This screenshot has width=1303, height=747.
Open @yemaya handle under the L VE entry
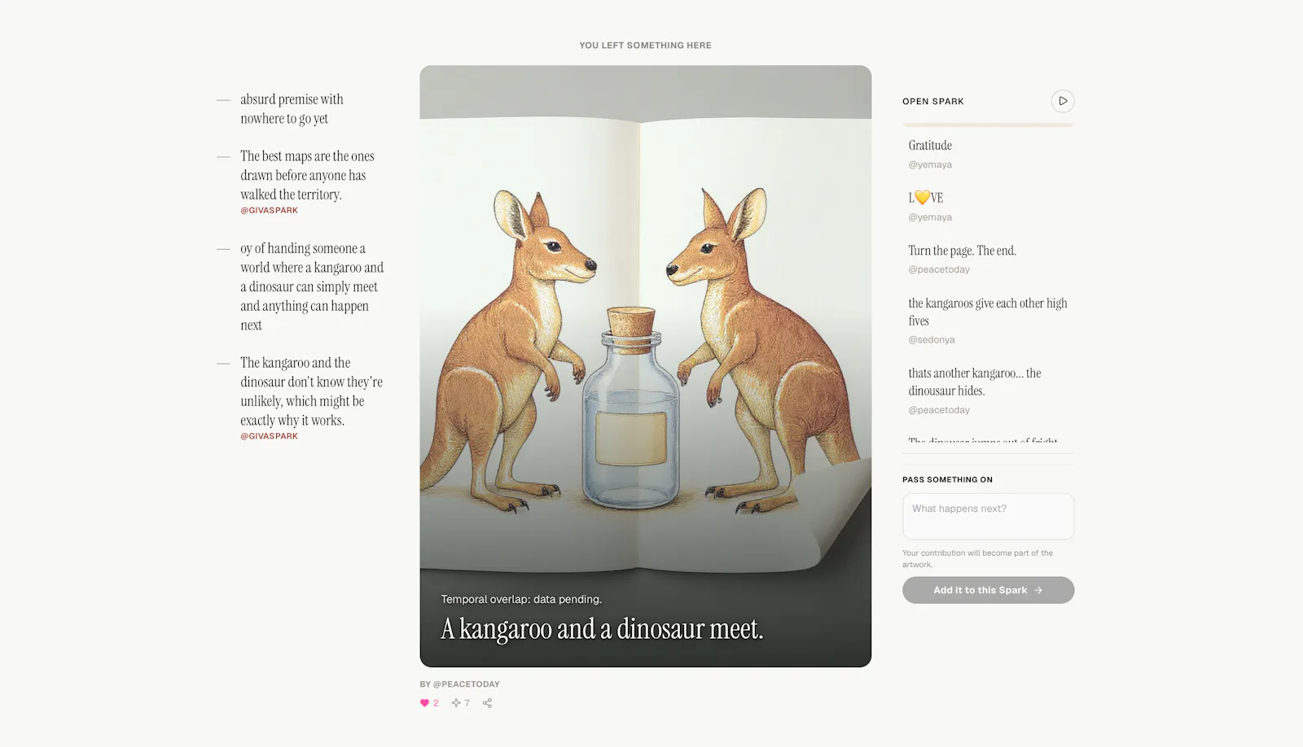(x=930, y=217)
